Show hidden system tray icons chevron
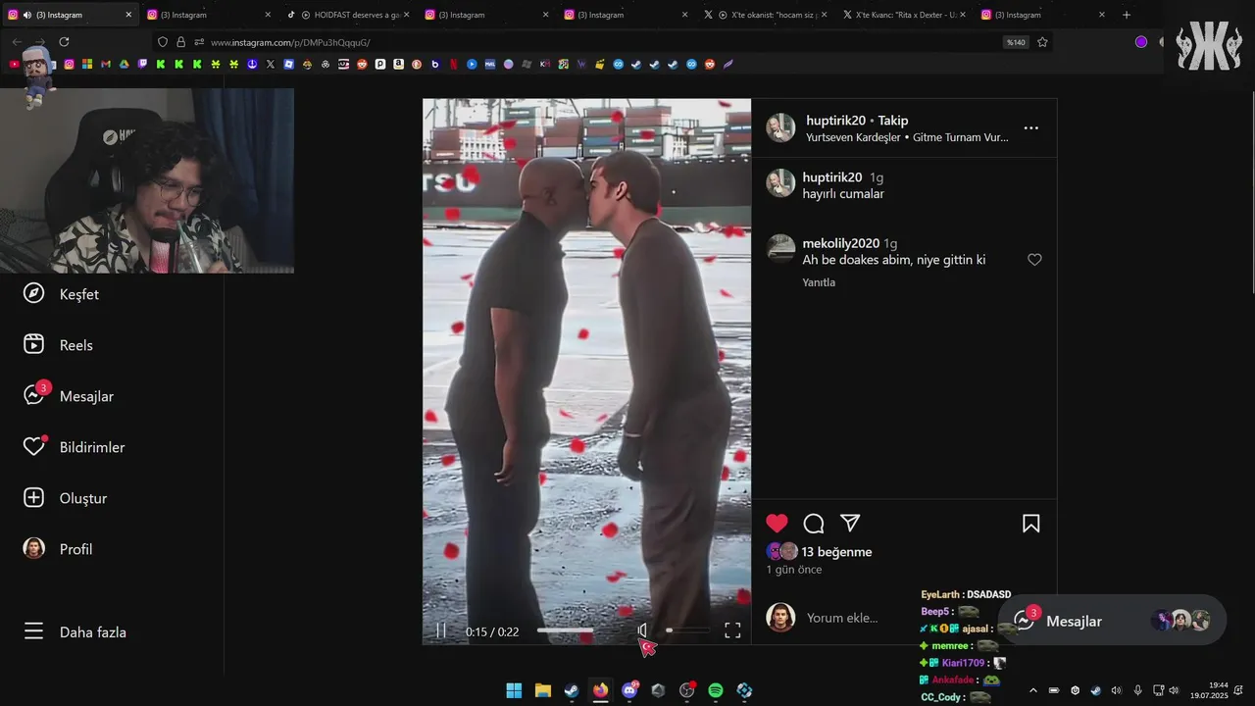The width and height of the screenshot is (1255, 706). (1032, 690)
